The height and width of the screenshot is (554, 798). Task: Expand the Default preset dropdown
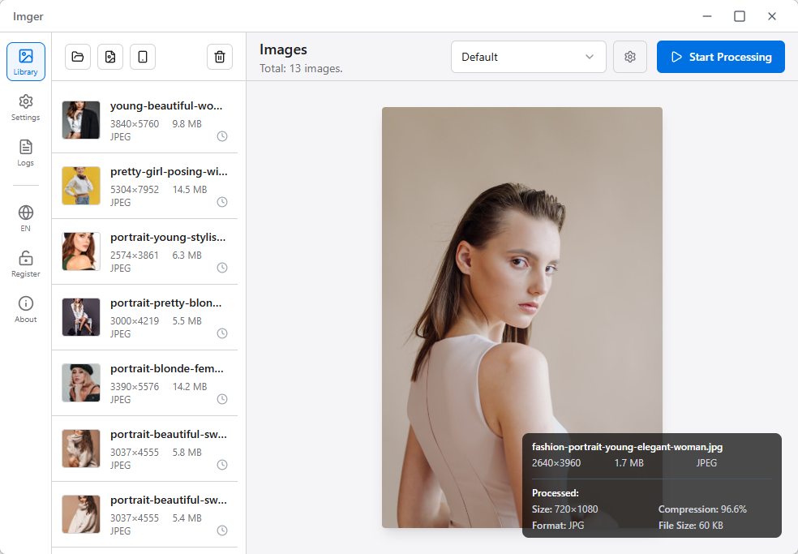coord(528,57)
